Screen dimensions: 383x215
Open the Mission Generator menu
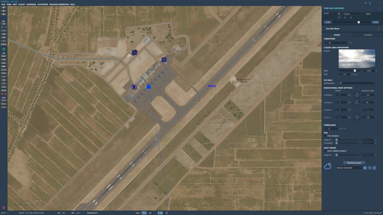(x=59, y=4)
